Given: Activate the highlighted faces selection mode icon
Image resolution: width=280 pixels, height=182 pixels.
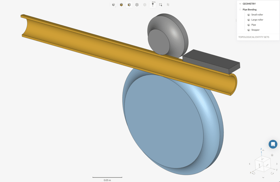Looking at the screenshot, I should pyautogui.click(x=129, y=5).
